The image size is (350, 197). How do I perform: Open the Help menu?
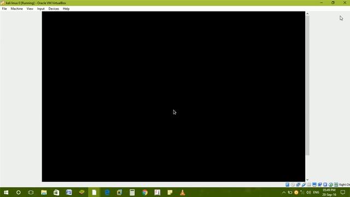click(x=66, y=9)
